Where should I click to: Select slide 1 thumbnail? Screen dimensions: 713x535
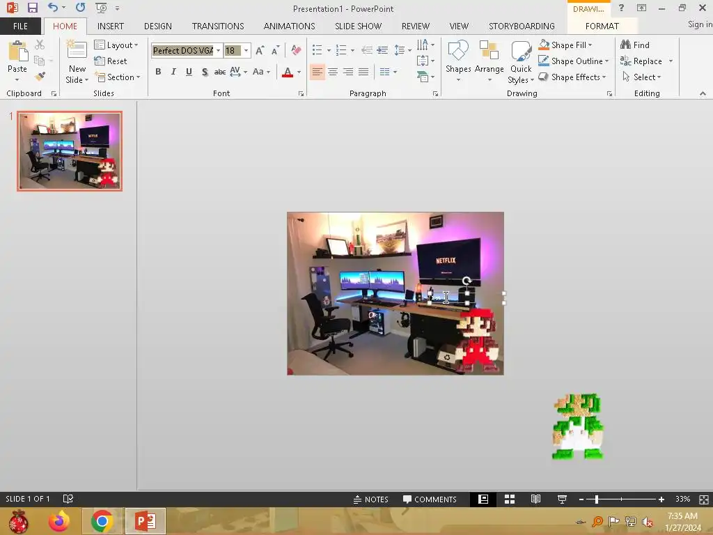click(x=70, y=151)
